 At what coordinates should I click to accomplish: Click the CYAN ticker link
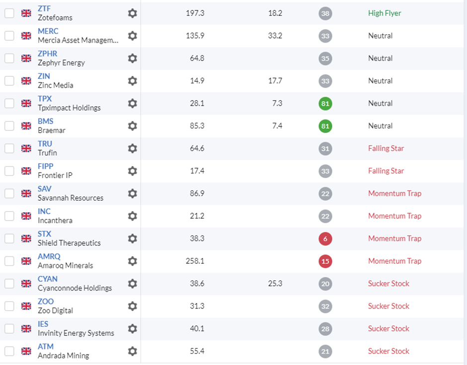48,279
